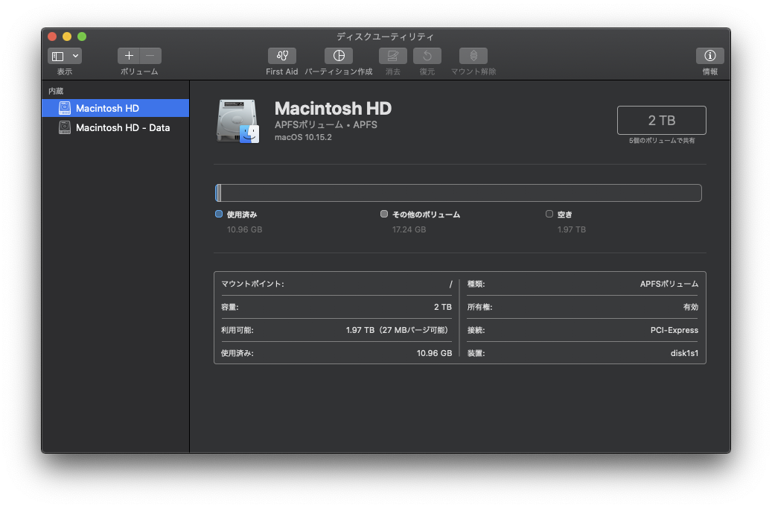Click the add volume plus button
Screen dimensions: 772x508
point(129,56)
